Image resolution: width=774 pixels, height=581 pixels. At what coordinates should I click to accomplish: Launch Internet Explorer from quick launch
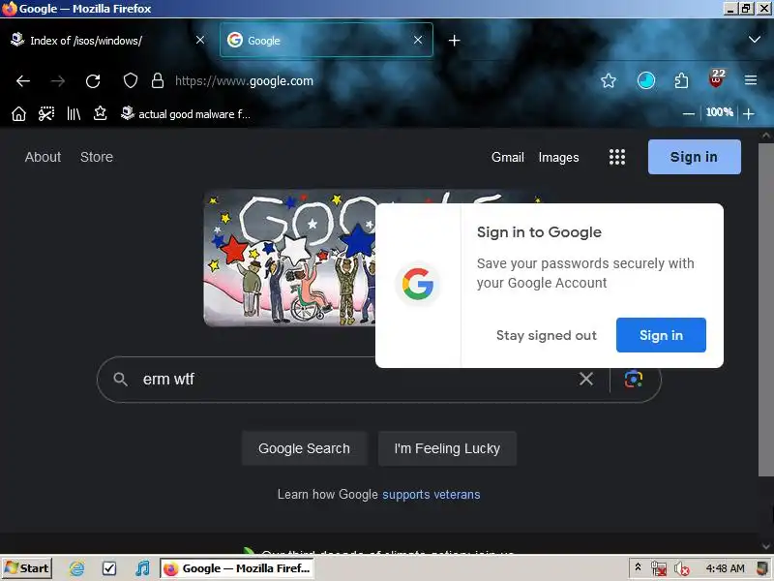coord(77,568)
